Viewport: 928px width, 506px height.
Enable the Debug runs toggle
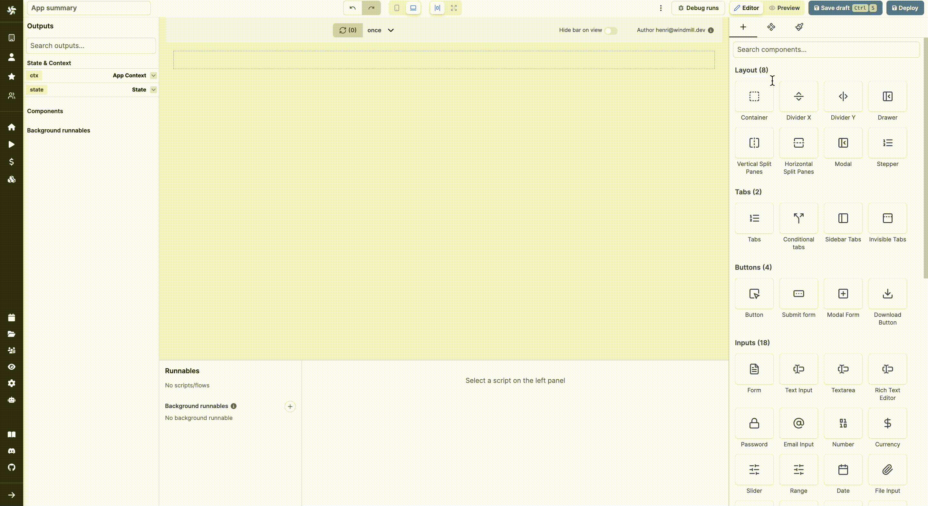(x=698, y=7)
